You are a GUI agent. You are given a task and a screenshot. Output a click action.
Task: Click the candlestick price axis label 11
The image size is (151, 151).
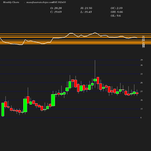coord(142,109)
